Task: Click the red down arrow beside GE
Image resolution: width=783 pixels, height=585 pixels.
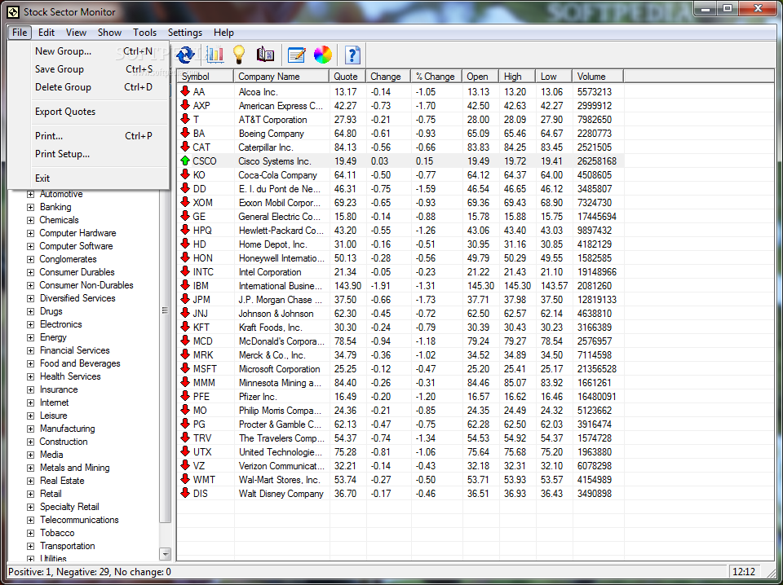Action: click(185, 216)
